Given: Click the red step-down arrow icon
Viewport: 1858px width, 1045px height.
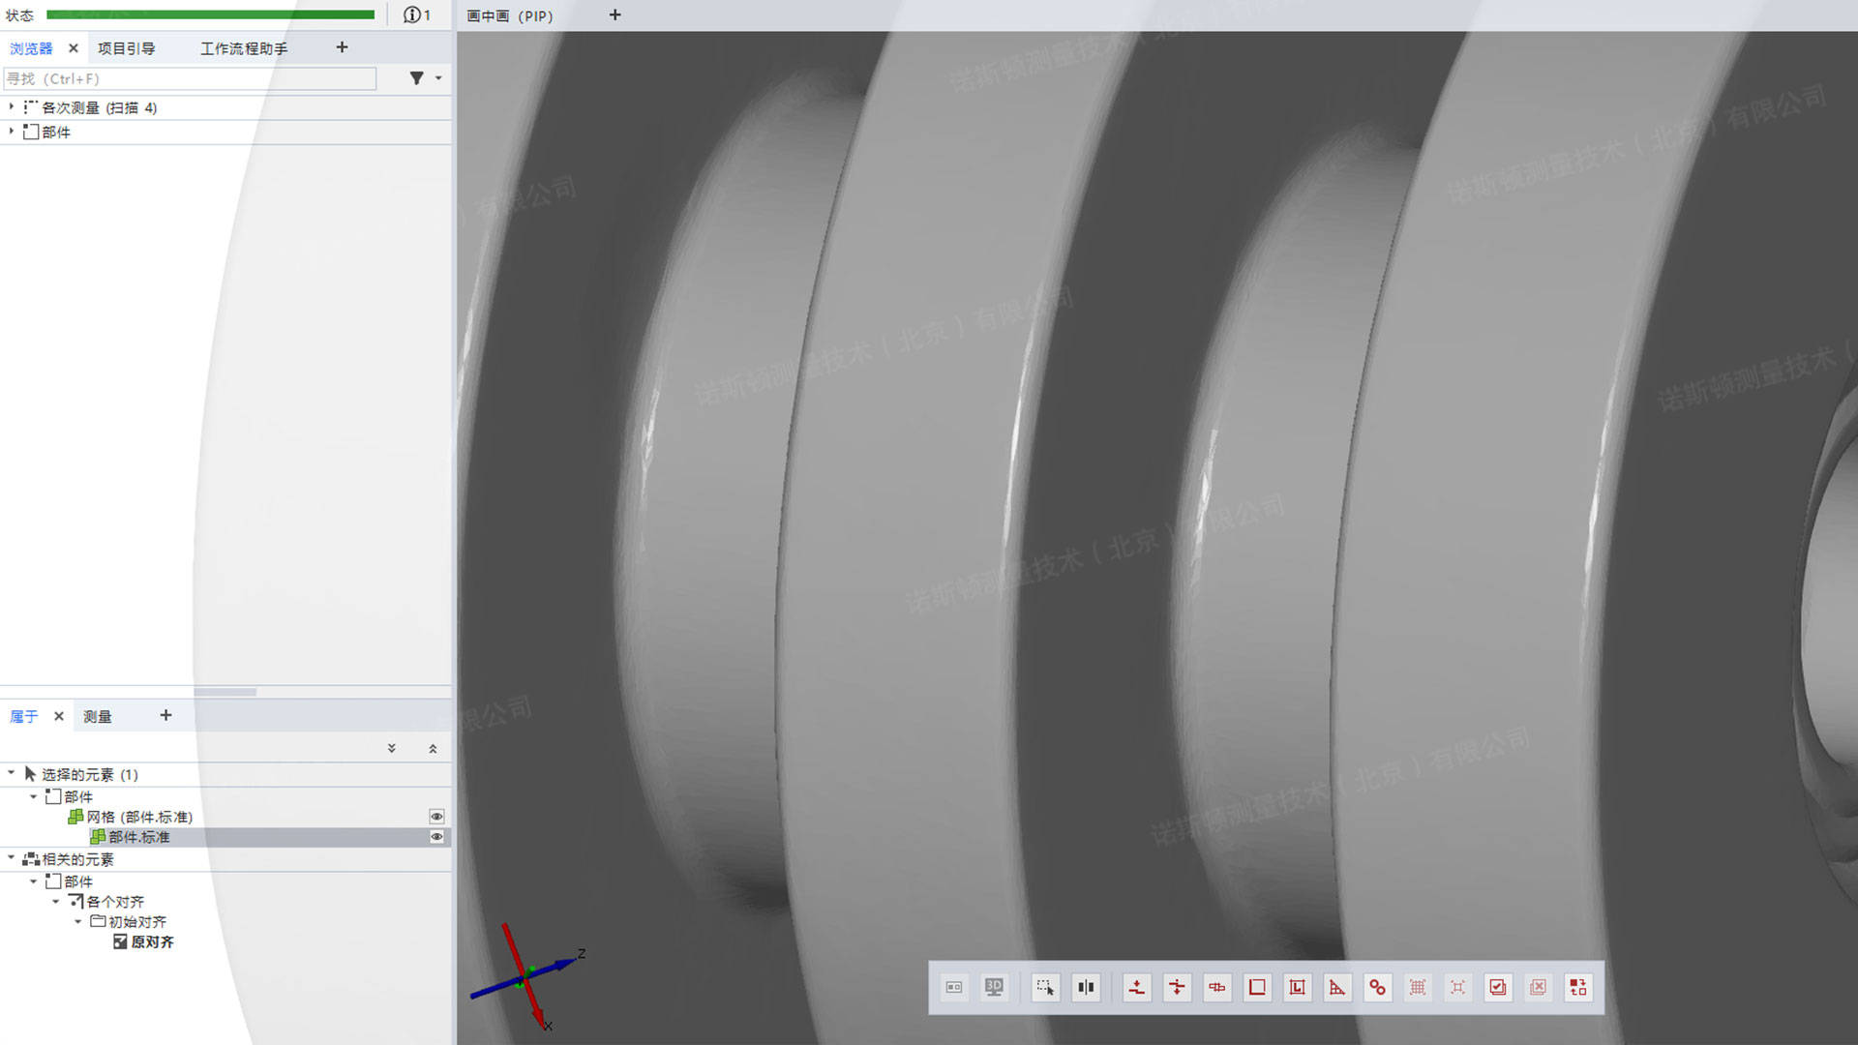Looking at the screenshot, I should (x=1177, y=988).
